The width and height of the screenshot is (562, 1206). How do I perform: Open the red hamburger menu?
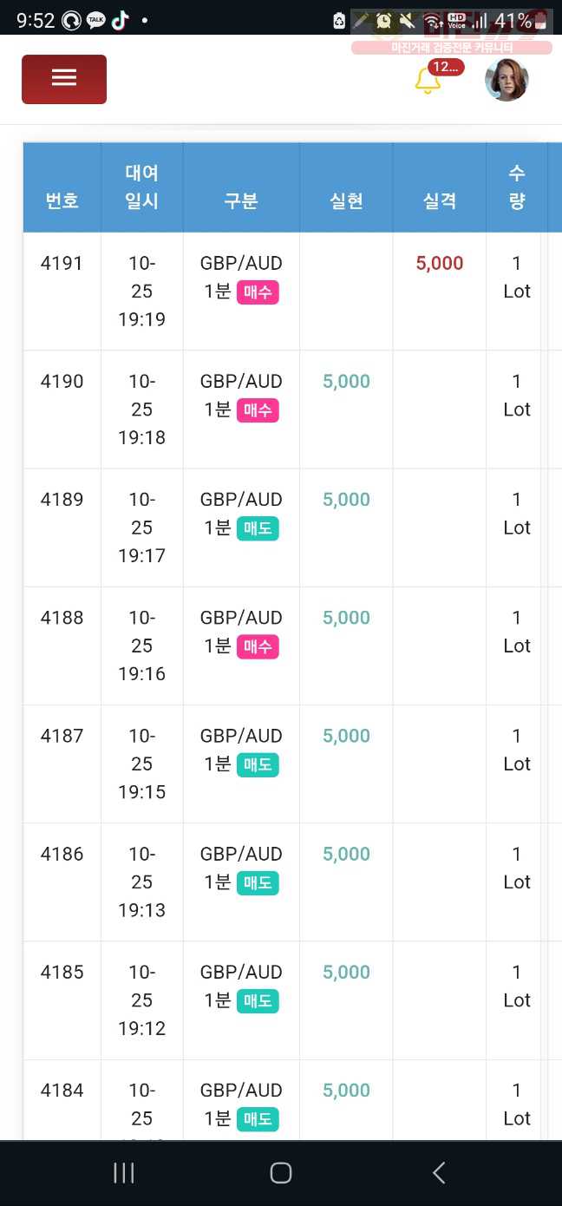click(x=64, y=79)
